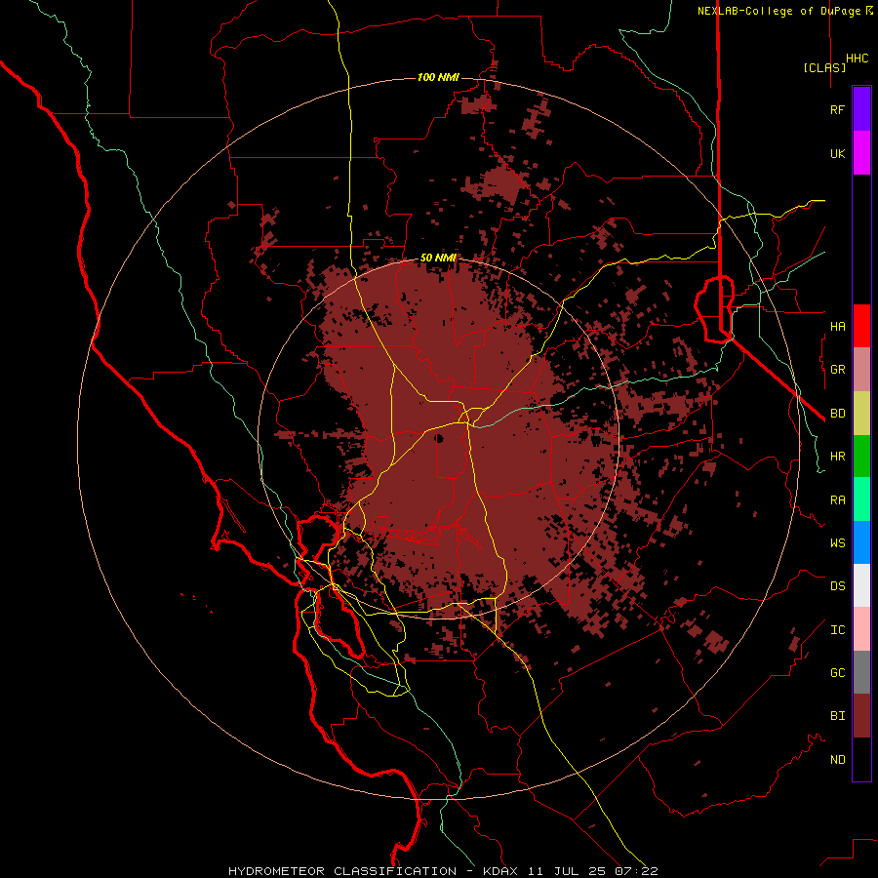The width and height of the screenshot is (878, 878).
Task: Click the HA red legend swatch
Action: coord(861,326)
